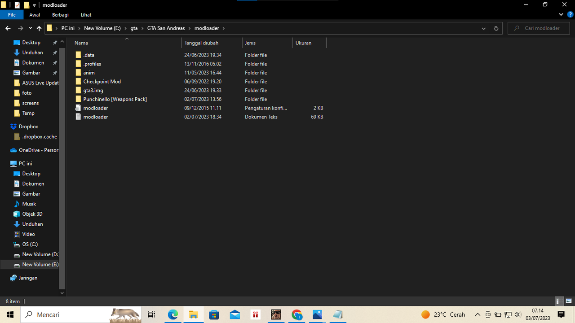Switch to the Berbagi ribbon tab
575x323 pixels.
[60, 15]
